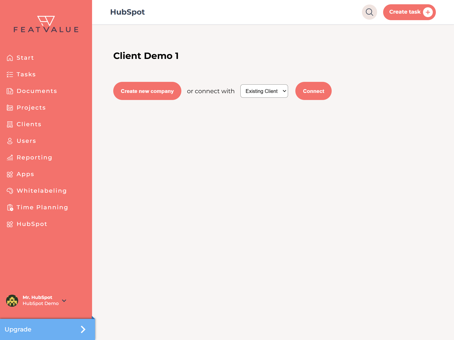Open the Existing Client dropdown
Image resolution: width=454 pixels, height=340 pixels.
click(x=264, y=91)
